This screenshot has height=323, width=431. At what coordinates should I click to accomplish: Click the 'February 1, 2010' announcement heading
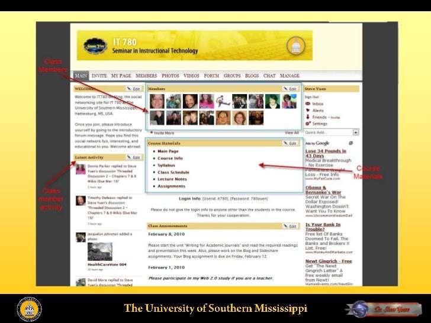click(166, 267)
